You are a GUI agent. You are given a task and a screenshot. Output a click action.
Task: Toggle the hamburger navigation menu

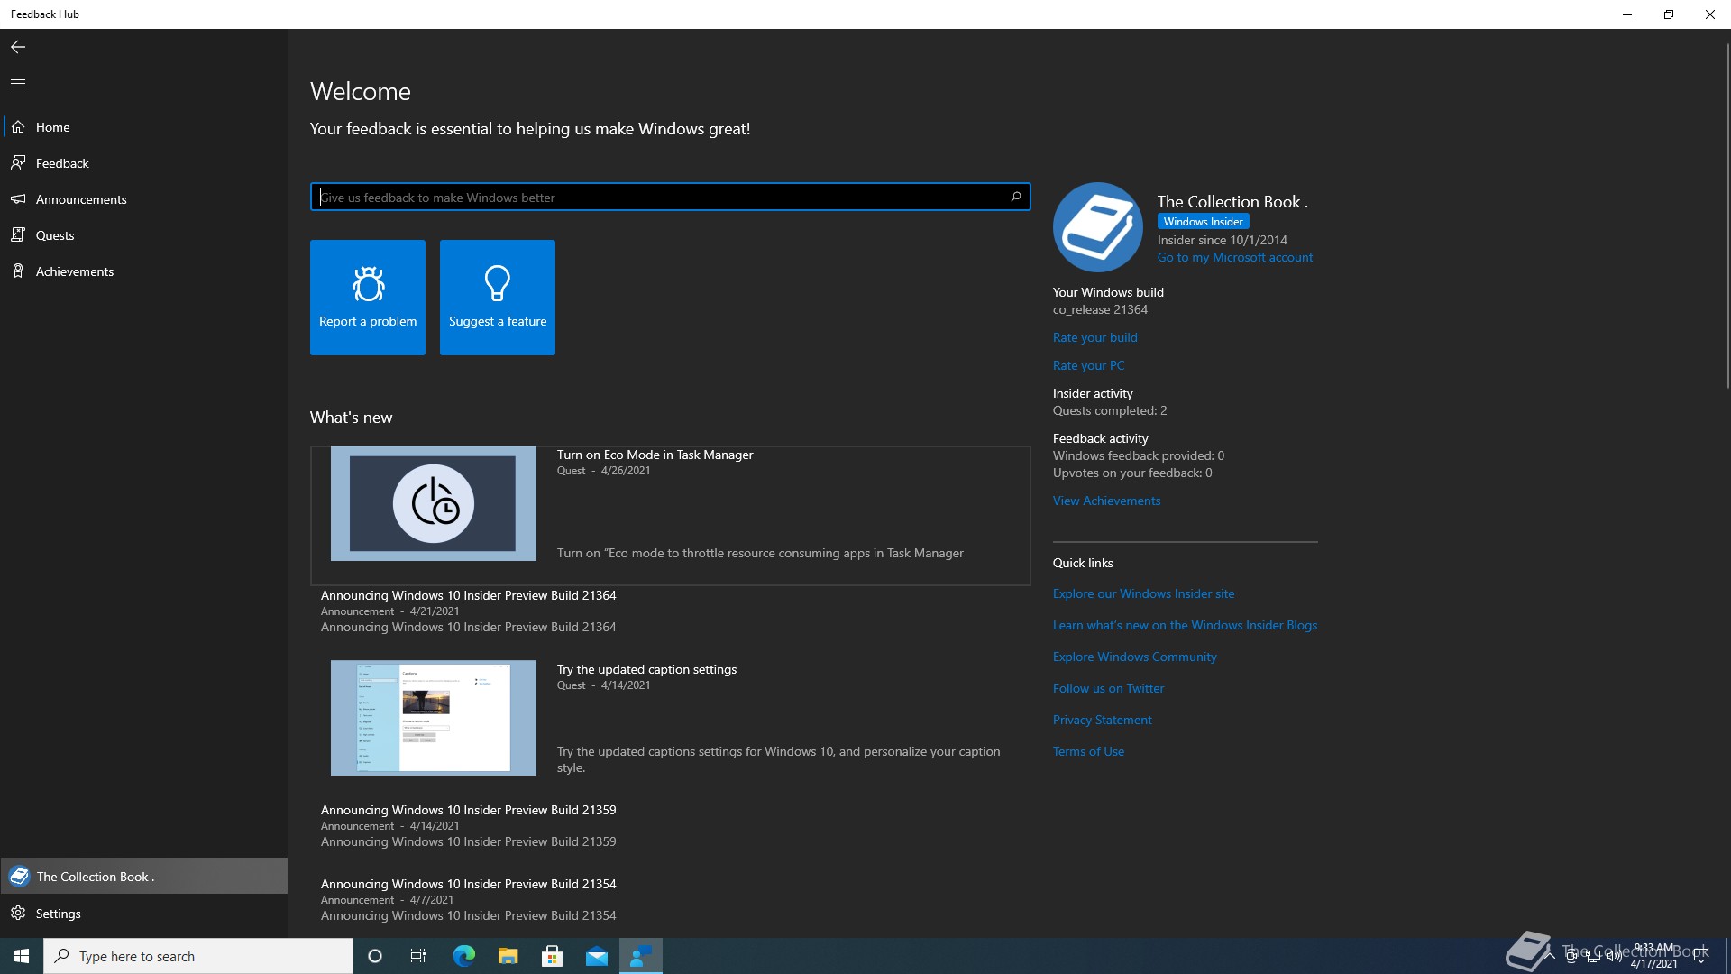[x=18, y=84]
